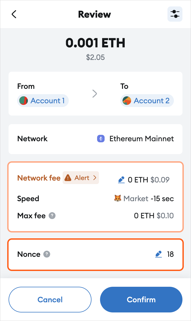The width and height of the screenshot is (191, 321).
Task: Open the Alert details badge
Action: pos(81,178)
